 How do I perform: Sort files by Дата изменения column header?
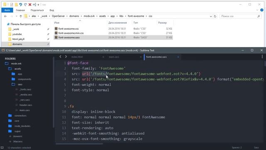[x=118, y=22]
